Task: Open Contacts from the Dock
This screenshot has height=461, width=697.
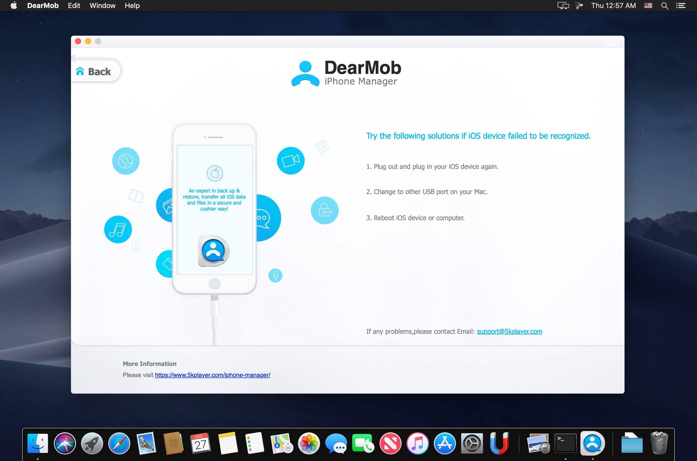Action: [x=173, y=443]
